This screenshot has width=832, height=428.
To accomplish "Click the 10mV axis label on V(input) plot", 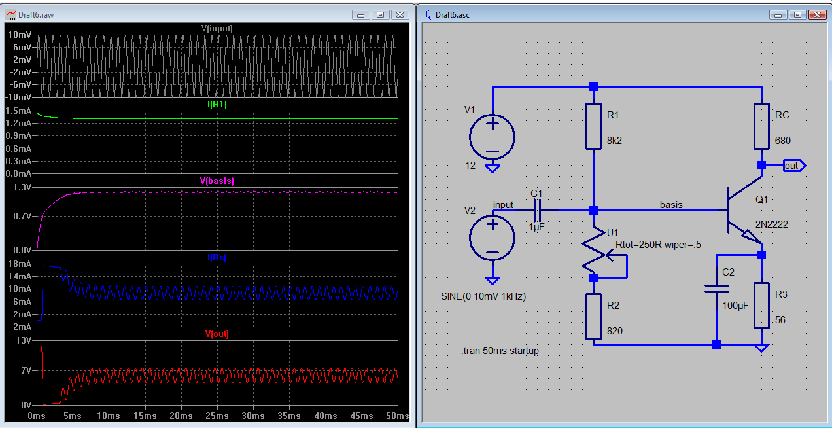I will tap(19, 36).
